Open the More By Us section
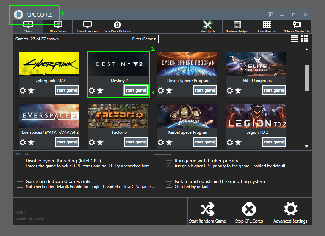This screenshot has height=236, width=325. pyautogui.click(x=207, y=27)
